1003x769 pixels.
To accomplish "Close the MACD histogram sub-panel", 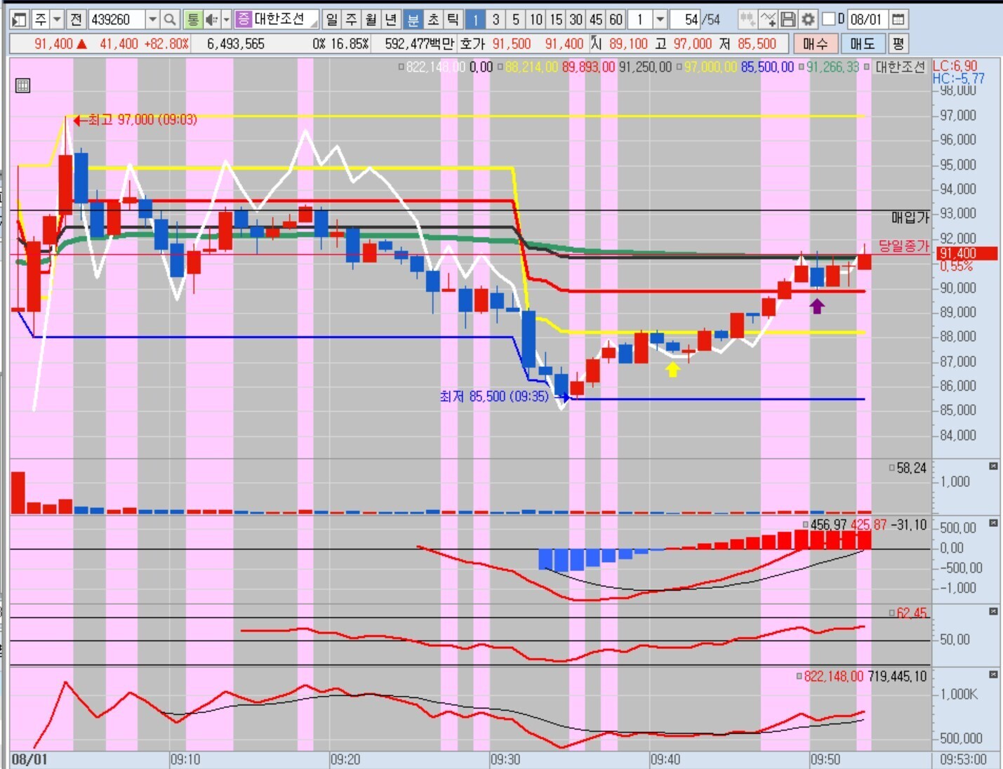I will click(x=993, y=523).
